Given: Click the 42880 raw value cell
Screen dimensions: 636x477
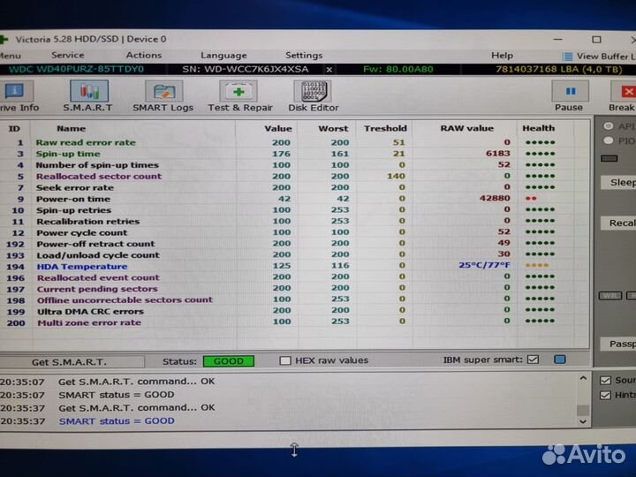Looking at the screenshot, I should click(x=495, y=199).
